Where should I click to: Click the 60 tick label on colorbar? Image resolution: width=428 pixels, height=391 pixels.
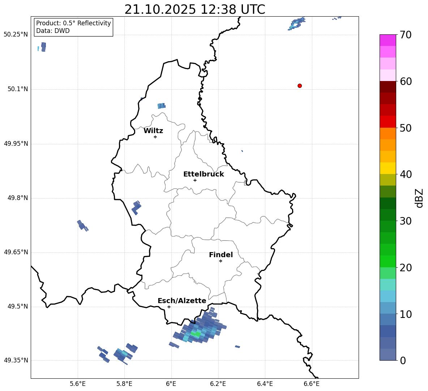click(x=406, y=81)
